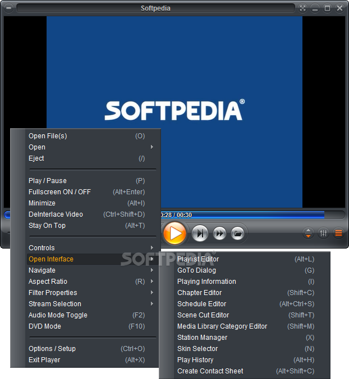Click the Fast Forward button
Screen dimensions: 349x379
click(219, 233)
